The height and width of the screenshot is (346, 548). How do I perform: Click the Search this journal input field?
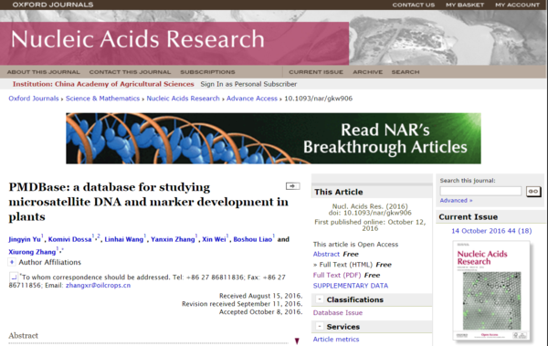coord(480,191)
